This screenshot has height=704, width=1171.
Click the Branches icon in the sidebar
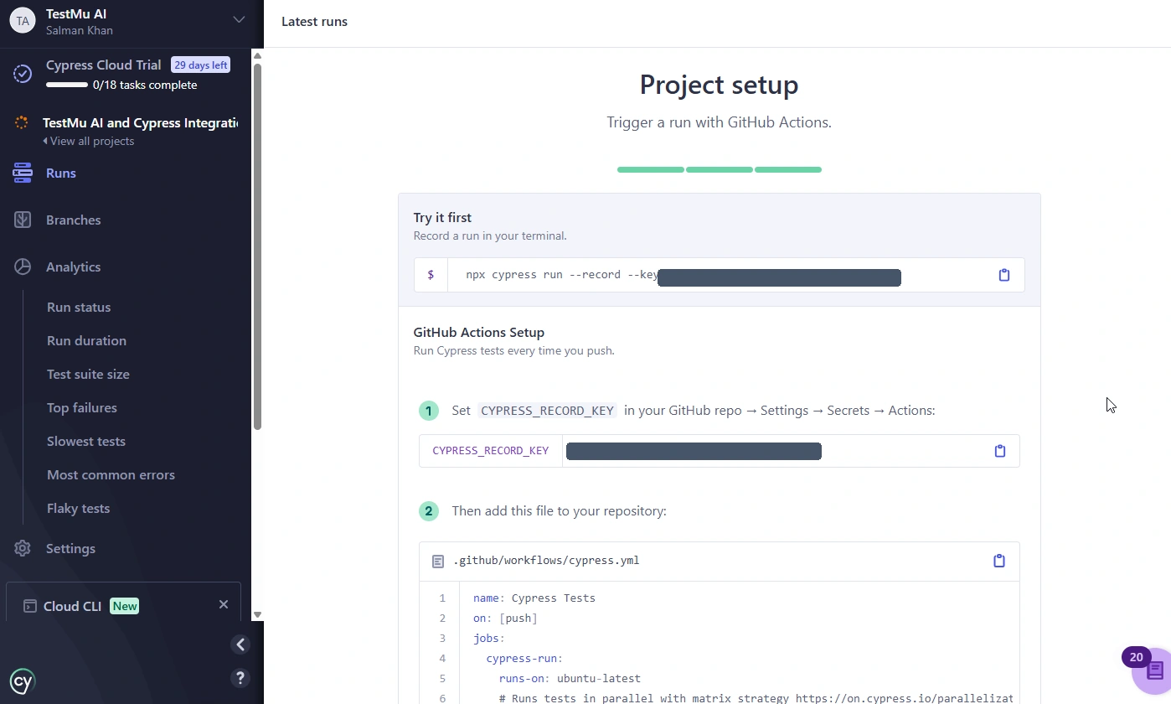point(23,220)
